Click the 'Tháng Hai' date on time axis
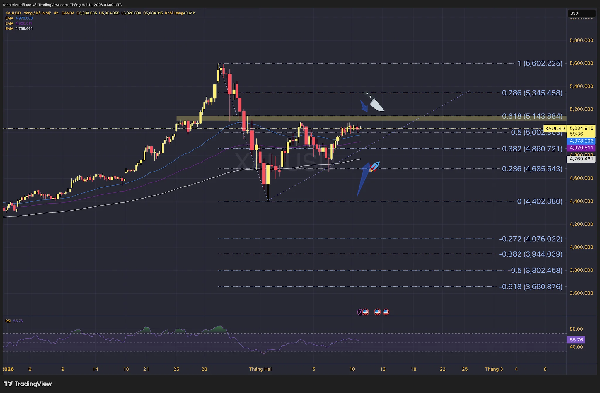This screenshot has height=393, width=600. [260, 369]
